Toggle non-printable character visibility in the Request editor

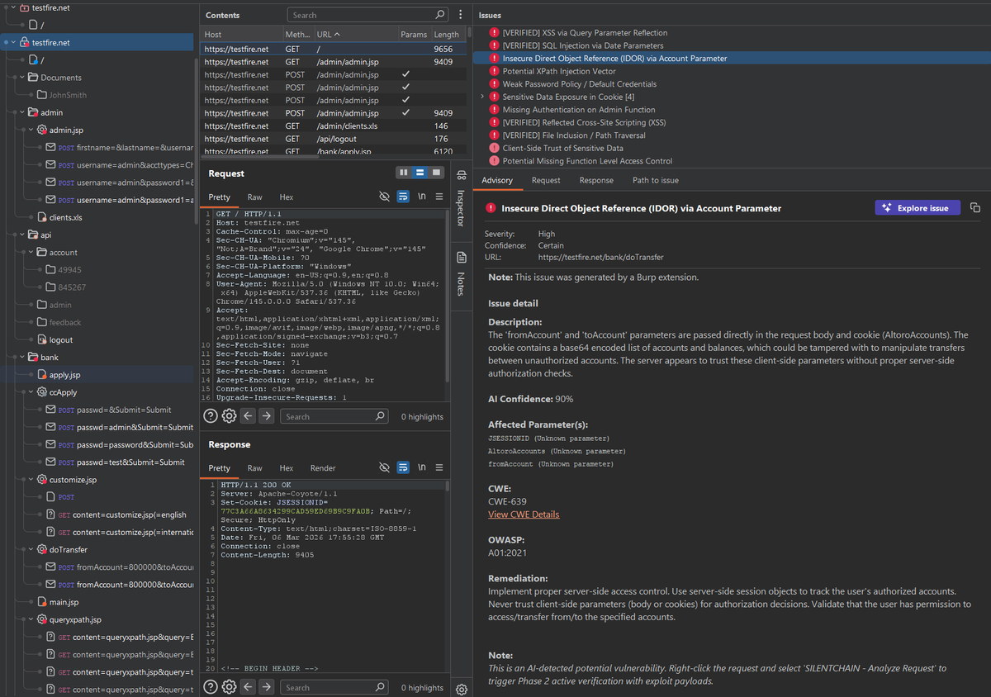[383, 197]
